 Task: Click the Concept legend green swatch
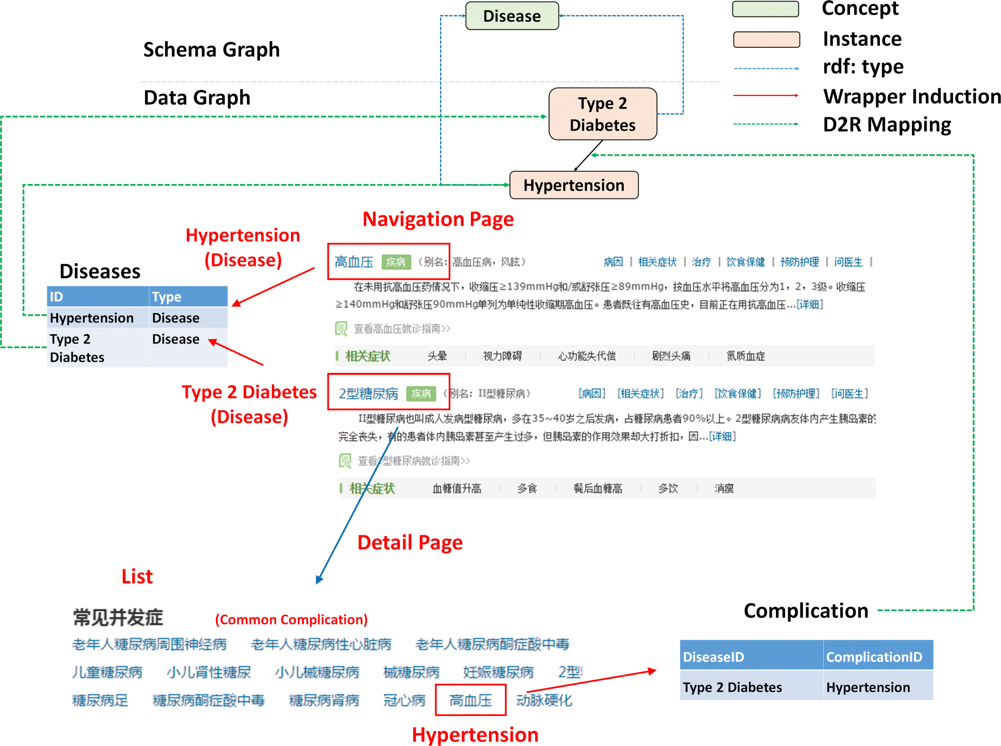pos(766,9)
